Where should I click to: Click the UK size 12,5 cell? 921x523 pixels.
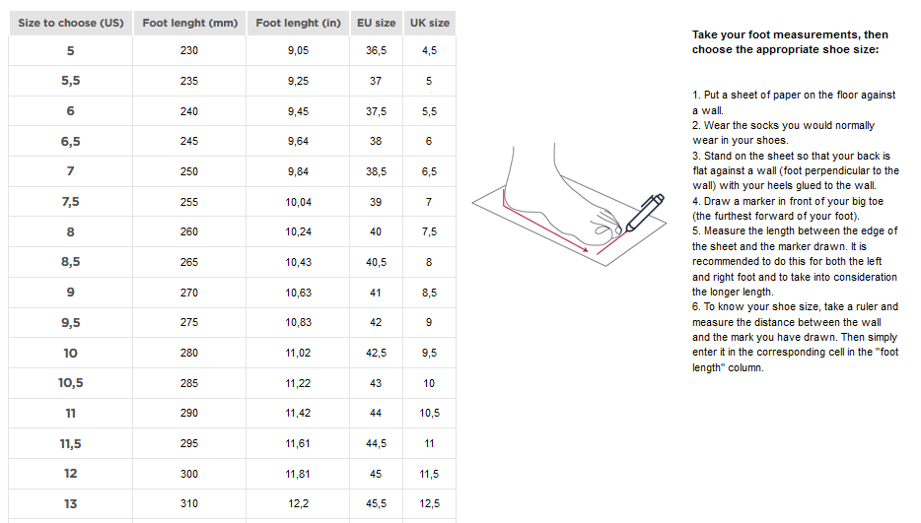click(429, 503)
